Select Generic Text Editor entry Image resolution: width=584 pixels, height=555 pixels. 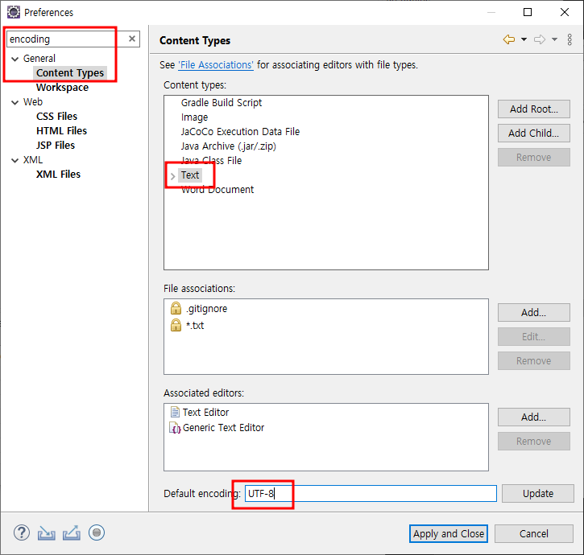coord(223,428)
